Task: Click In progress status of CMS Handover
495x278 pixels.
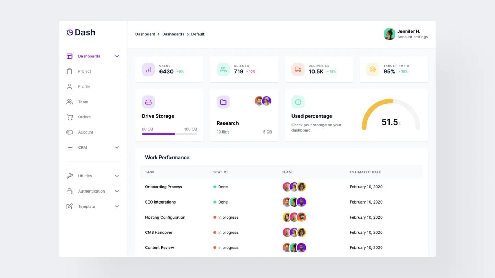Action: pos(226,232)
